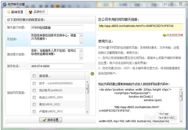The image size is (188, 130).
Task: Select the 冉启立(xt800_000) row text
Action: coord(51,97)
